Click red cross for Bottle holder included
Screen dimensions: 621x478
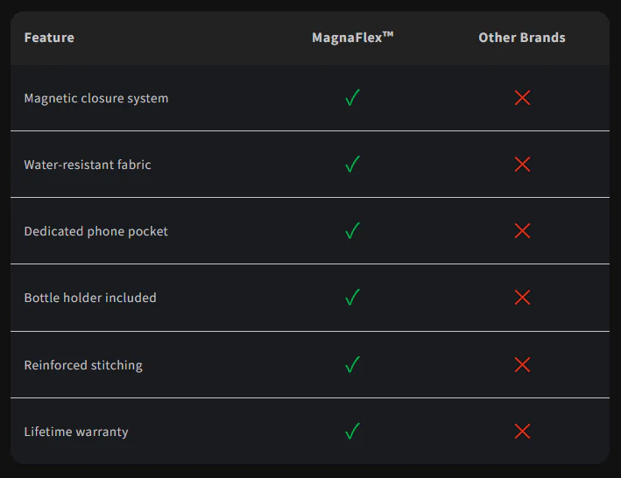[522, 297]
